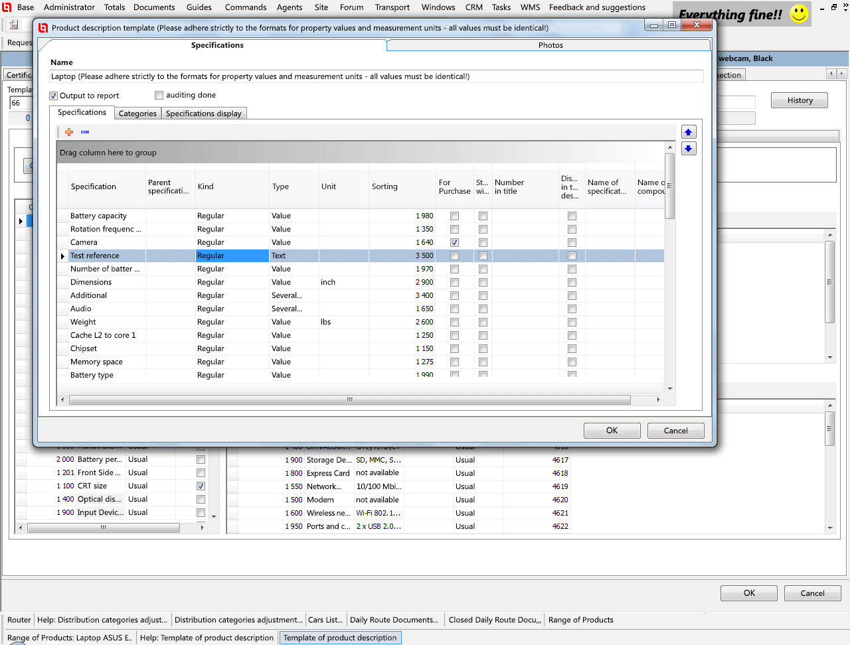This screenshot has width=850, height=645.
Task: Check display in description for Dimensions row
Action: [x=572, y=282]
